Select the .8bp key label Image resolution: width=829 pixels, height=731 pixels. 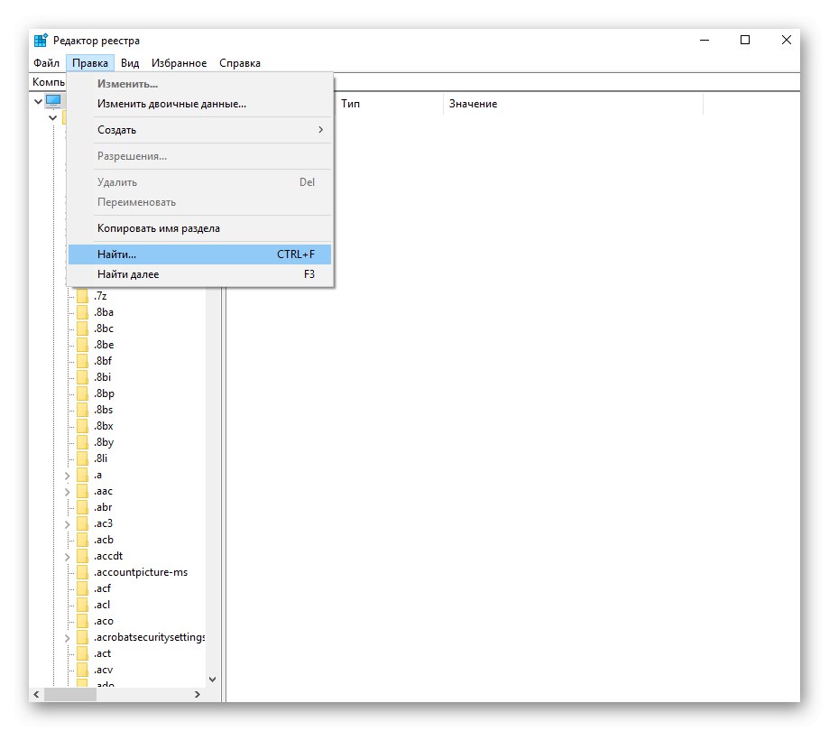tap(104, 393)
